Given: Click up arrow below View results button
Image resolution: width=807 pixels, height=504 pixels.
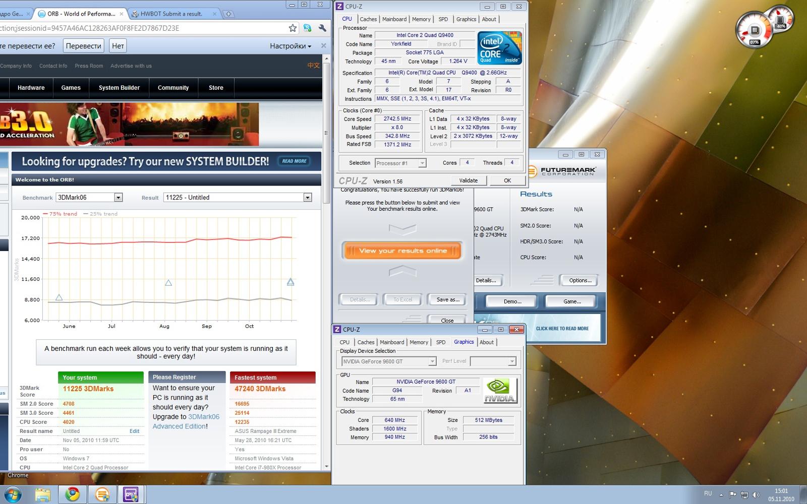Looking at the screenshot, I should [x=402, y=271].
